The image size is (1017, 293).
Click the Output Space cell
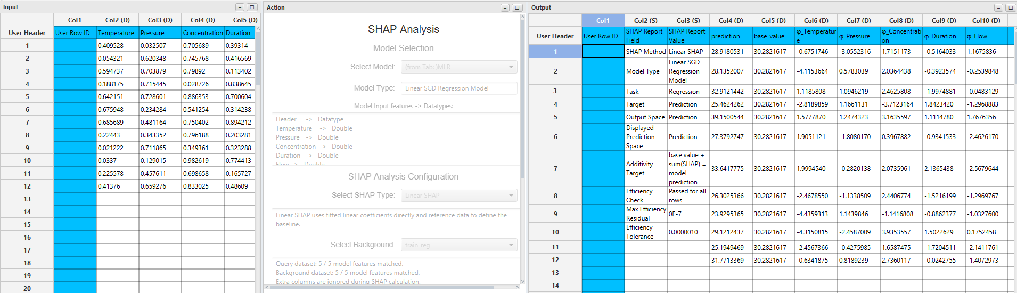click(x=646, y=117)
